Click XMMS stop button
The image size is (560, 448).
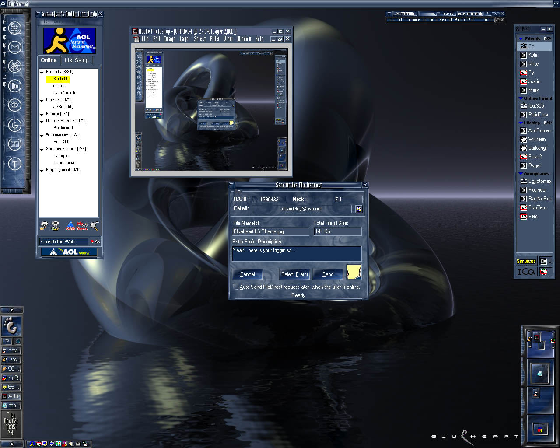pyautogui.click(x=472, y=14)
